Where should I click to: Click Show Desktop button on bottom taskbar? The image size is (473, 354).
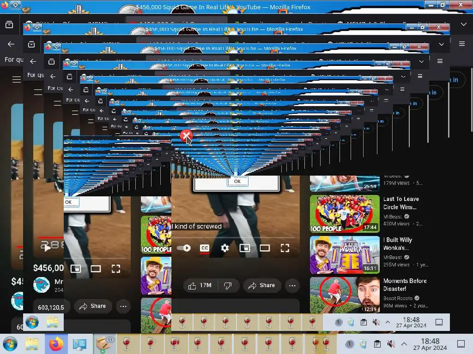(461, 344)
